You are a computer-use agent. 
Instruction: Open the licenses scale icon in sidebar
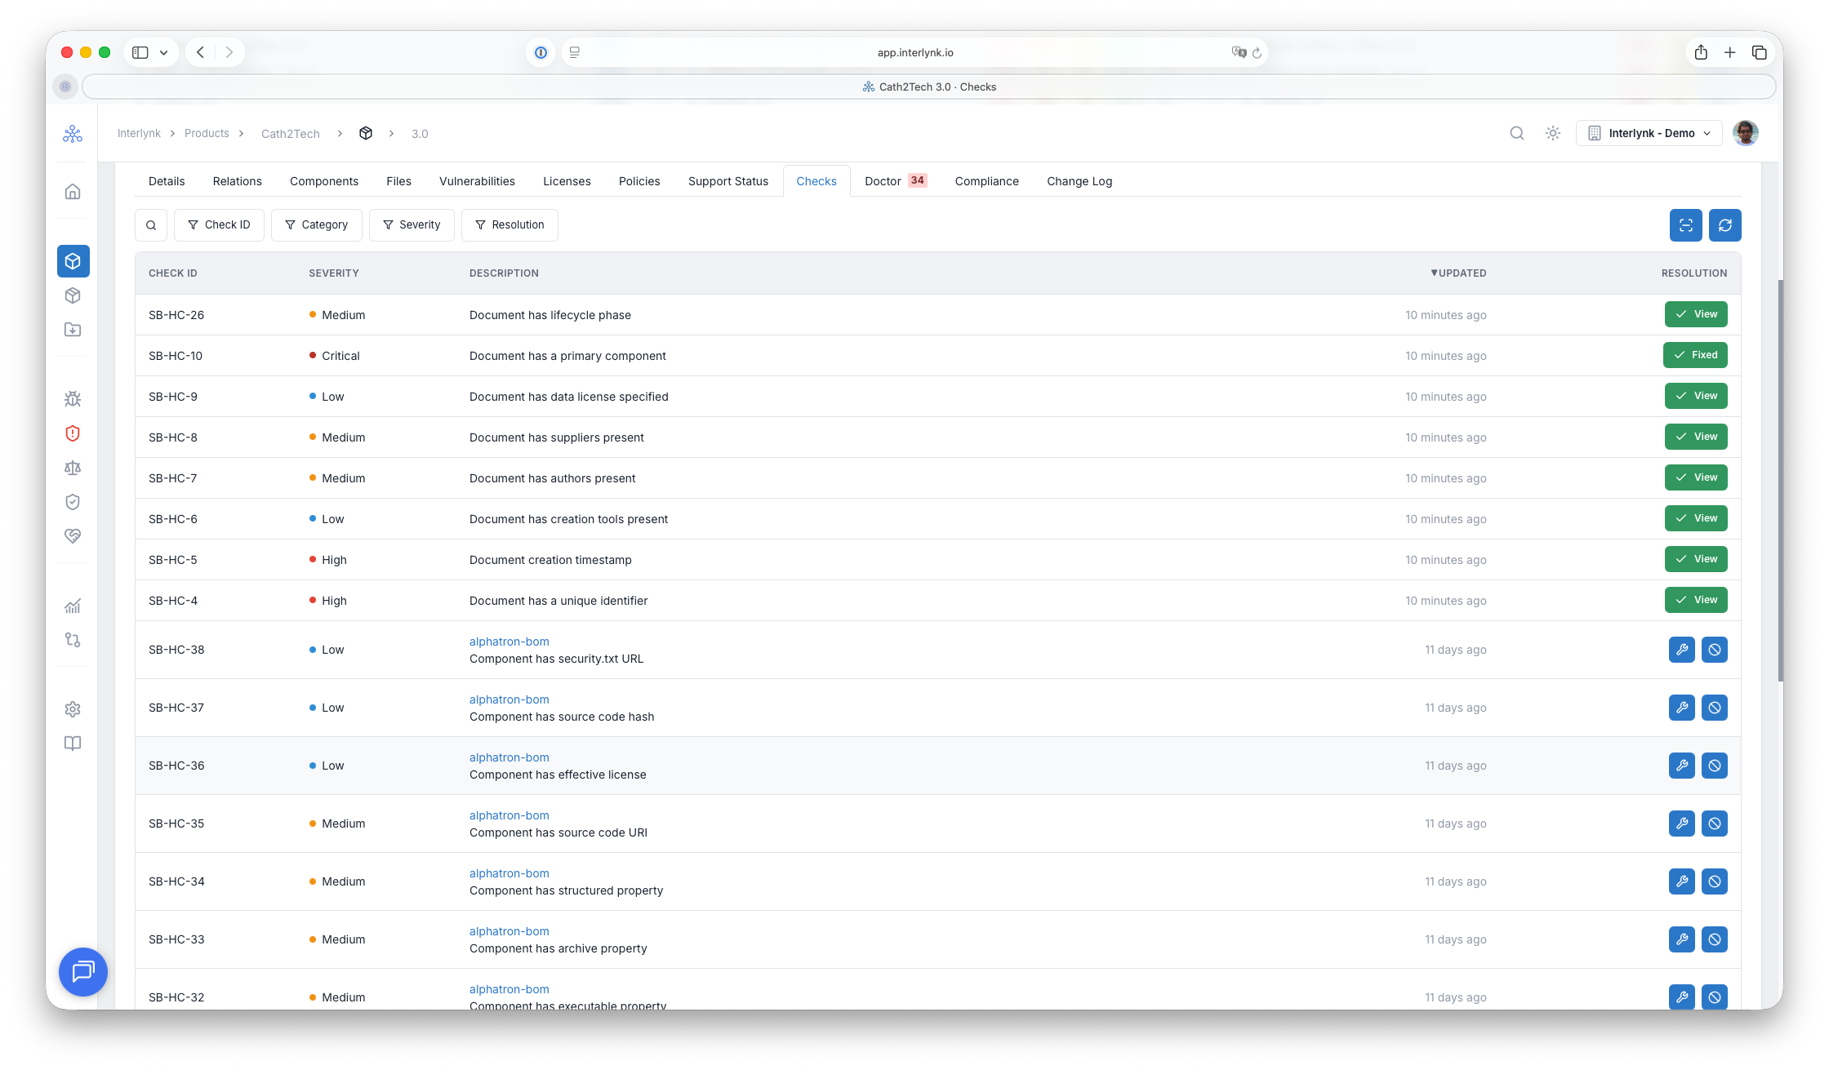(73, 468)
